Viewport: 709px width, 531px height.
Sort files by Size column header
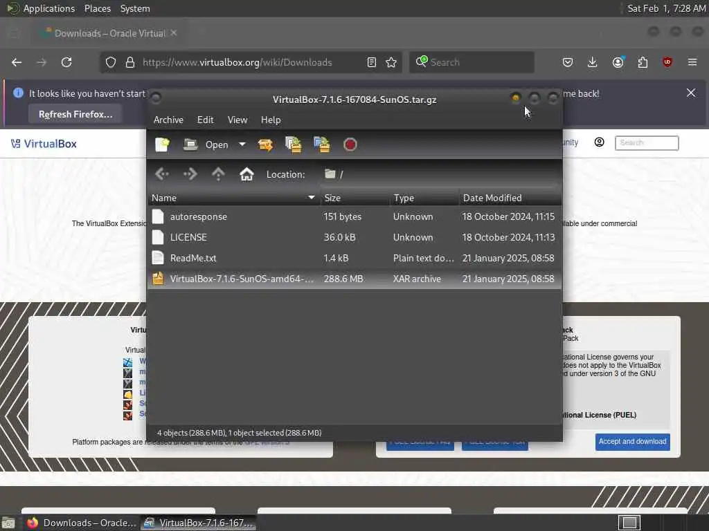click(x=355, y=198)
